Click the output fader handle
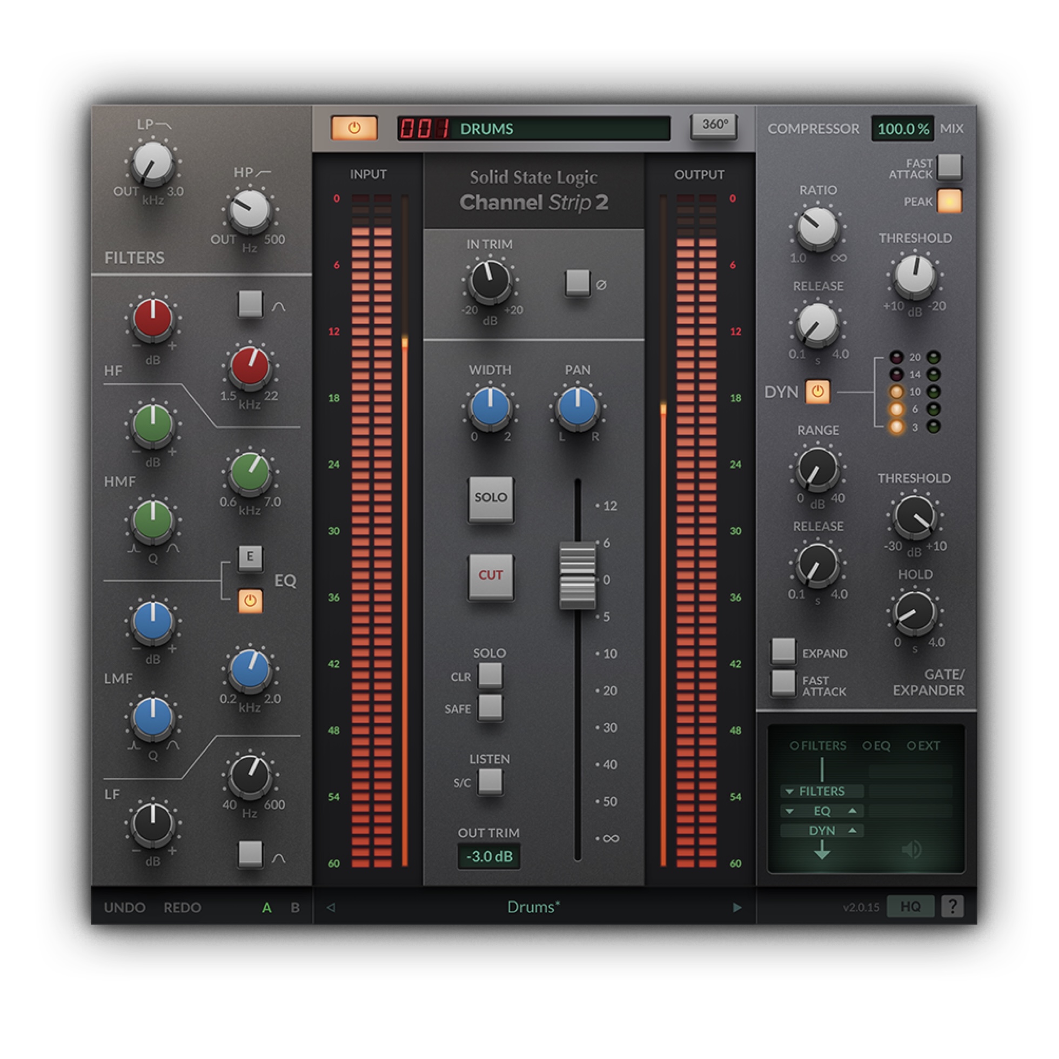 (577, 575)
